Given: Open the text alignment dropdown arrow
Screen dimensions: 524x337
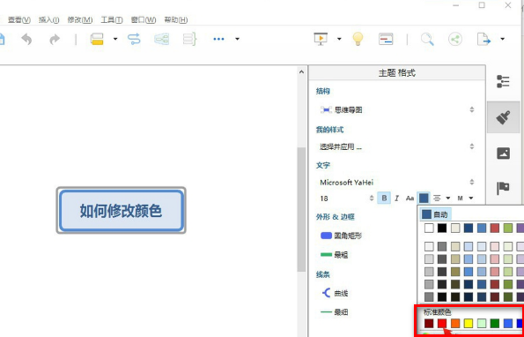Looking at the screenshot, I should (x=448, y=198).
